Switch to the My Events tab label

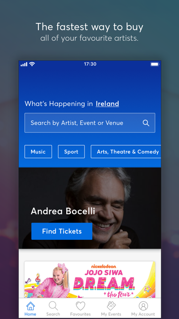coord(111,314)
